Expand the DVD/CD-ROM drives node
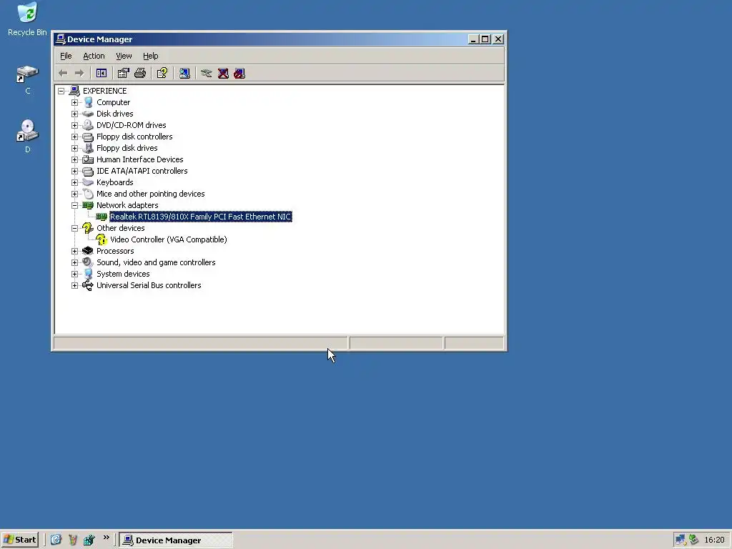 click(74, 125)
